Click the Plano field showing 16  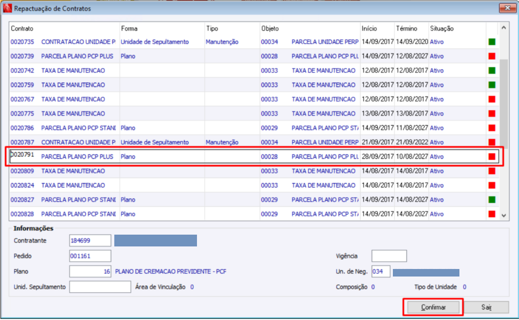coord(90,272)
